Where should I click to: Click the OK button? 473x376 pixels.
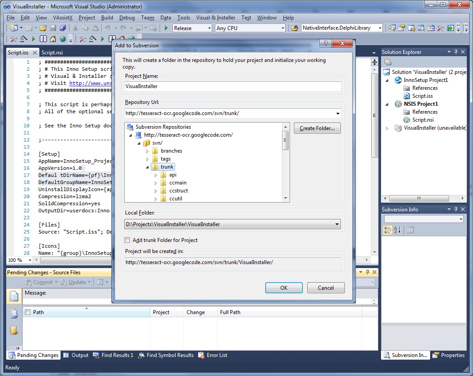[x=284, y=288]
